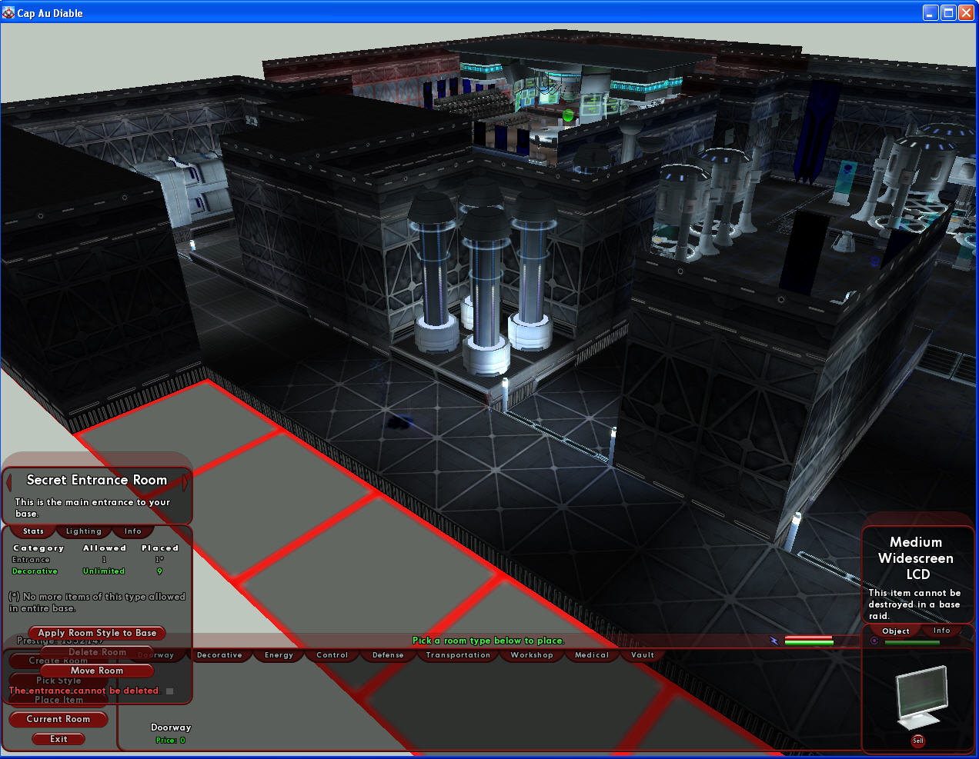Select the Workshop room category tab

pyautogui.click(x=532, y=655)
